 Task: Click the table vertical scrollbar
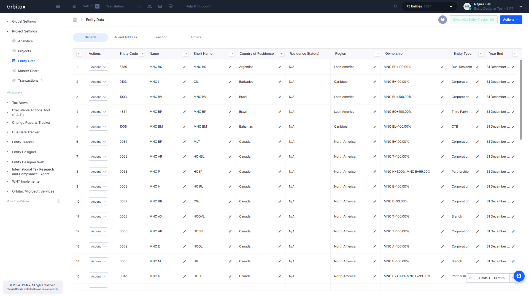(521, 100)
